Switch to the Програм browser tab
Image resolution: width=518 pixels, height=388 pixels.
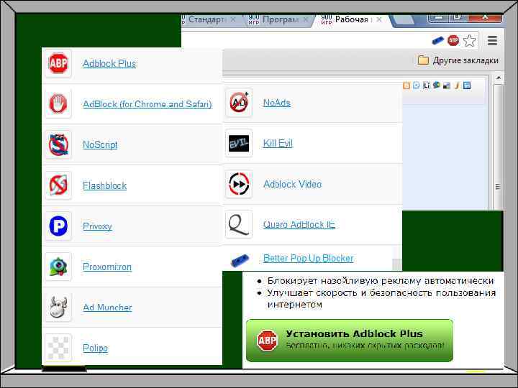(281, 20)
